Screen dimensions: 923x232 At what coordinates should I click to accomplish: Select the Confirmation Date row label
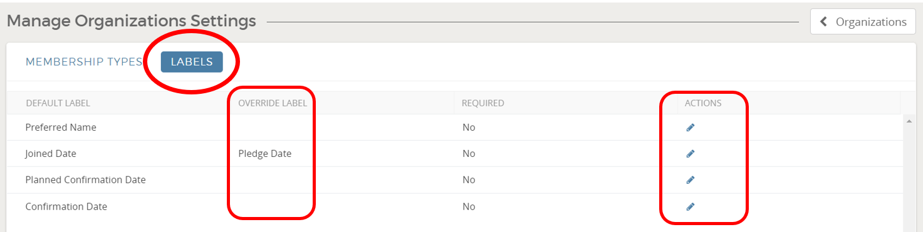click(x=66, y=206)
